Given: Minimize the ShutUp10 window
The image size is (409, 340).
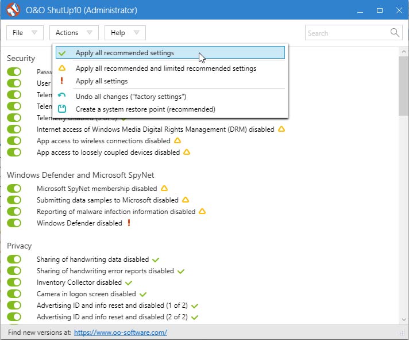Looking at the screenshot, I should [360, 10].
